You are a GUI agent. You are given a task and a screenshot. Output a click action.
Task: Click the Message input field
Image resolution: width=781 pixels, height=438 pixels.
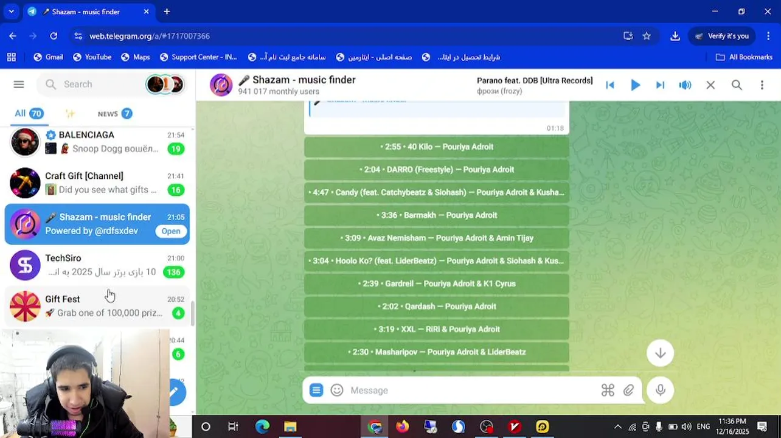(x=471, y=391)
